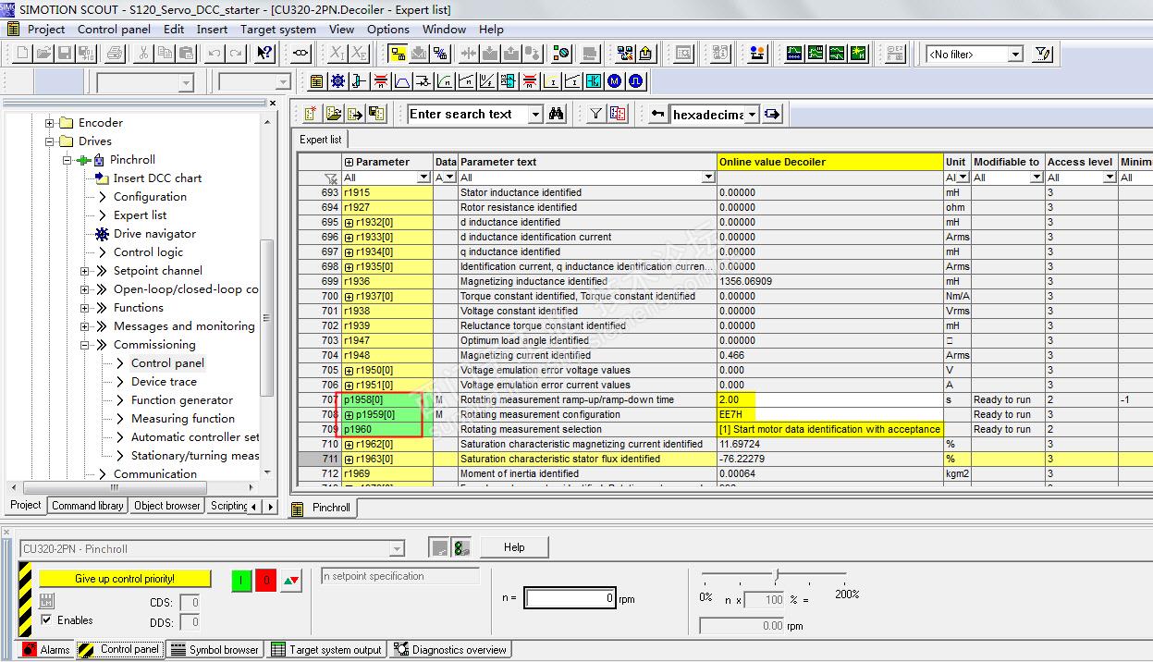Click the open user-defined list folder icon

tap(333, 114)
